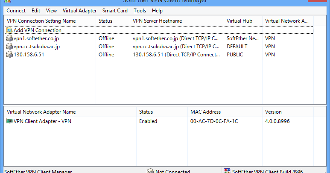Click the vpn.cc.tsukuba.ac.jp connection icon

9,46
